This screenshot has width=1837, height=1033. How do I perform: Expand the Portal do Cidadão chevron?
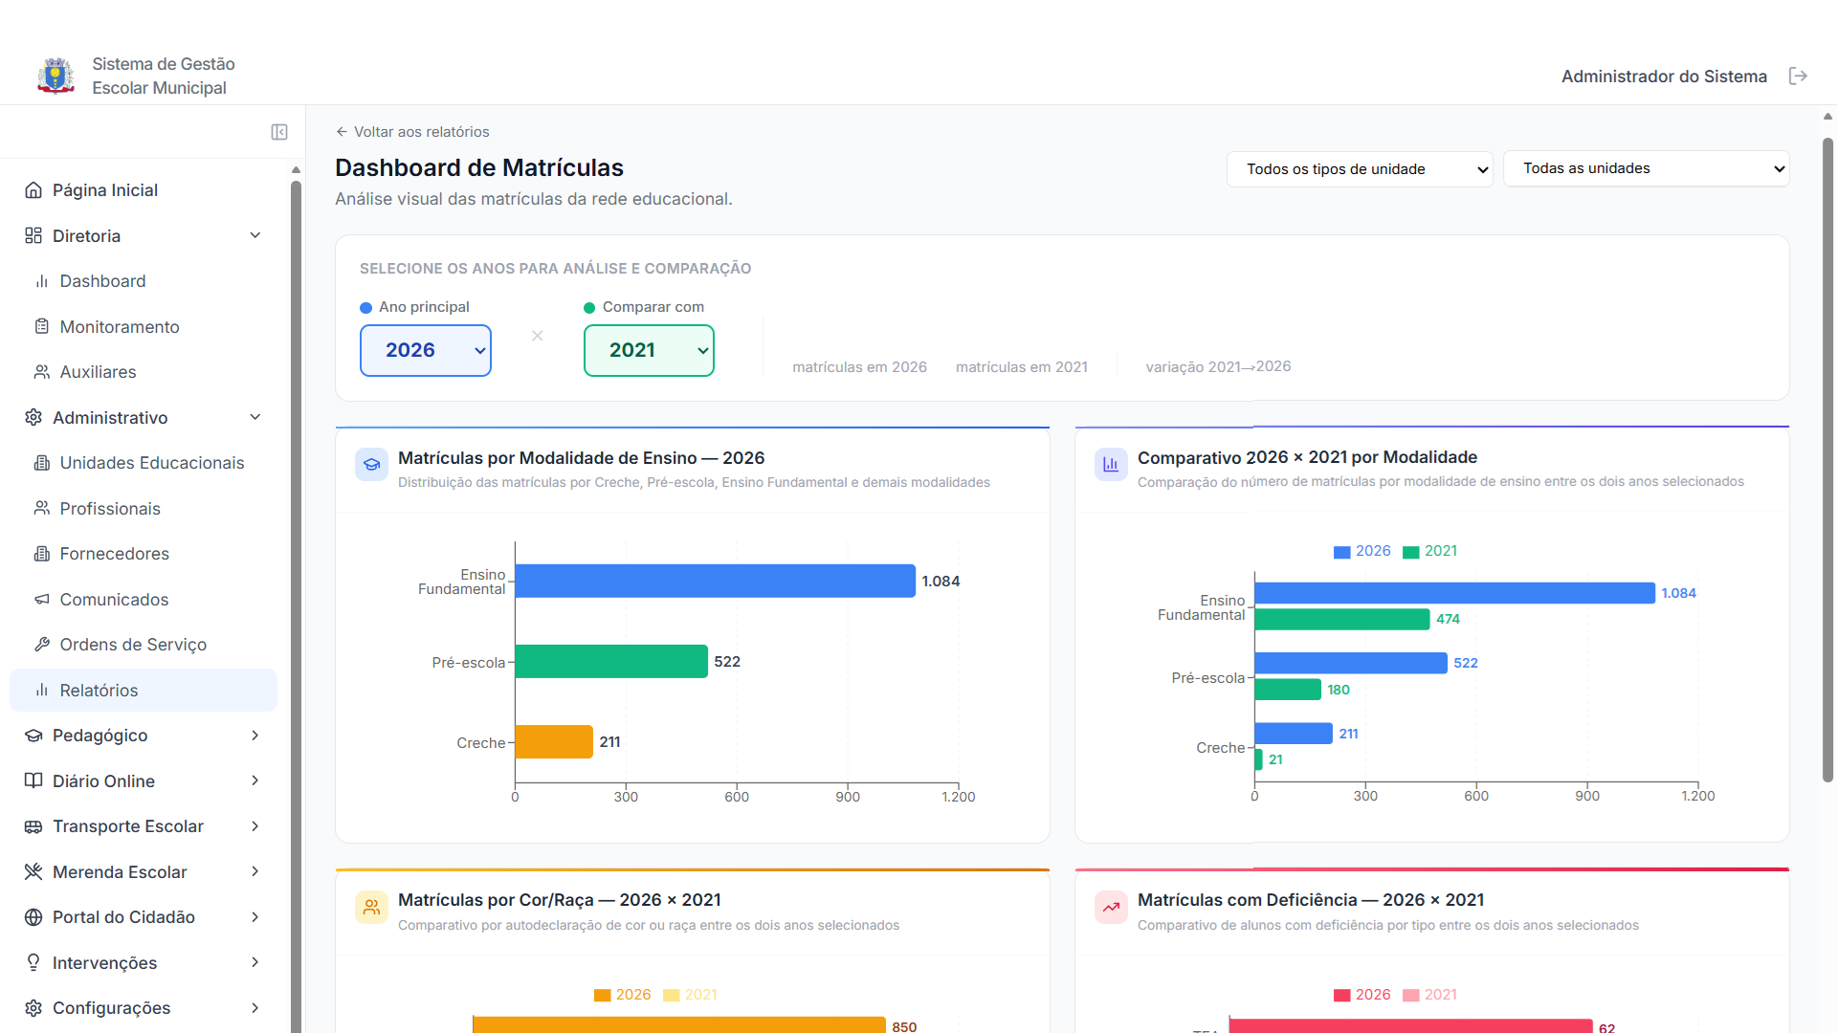click(255, 917)
